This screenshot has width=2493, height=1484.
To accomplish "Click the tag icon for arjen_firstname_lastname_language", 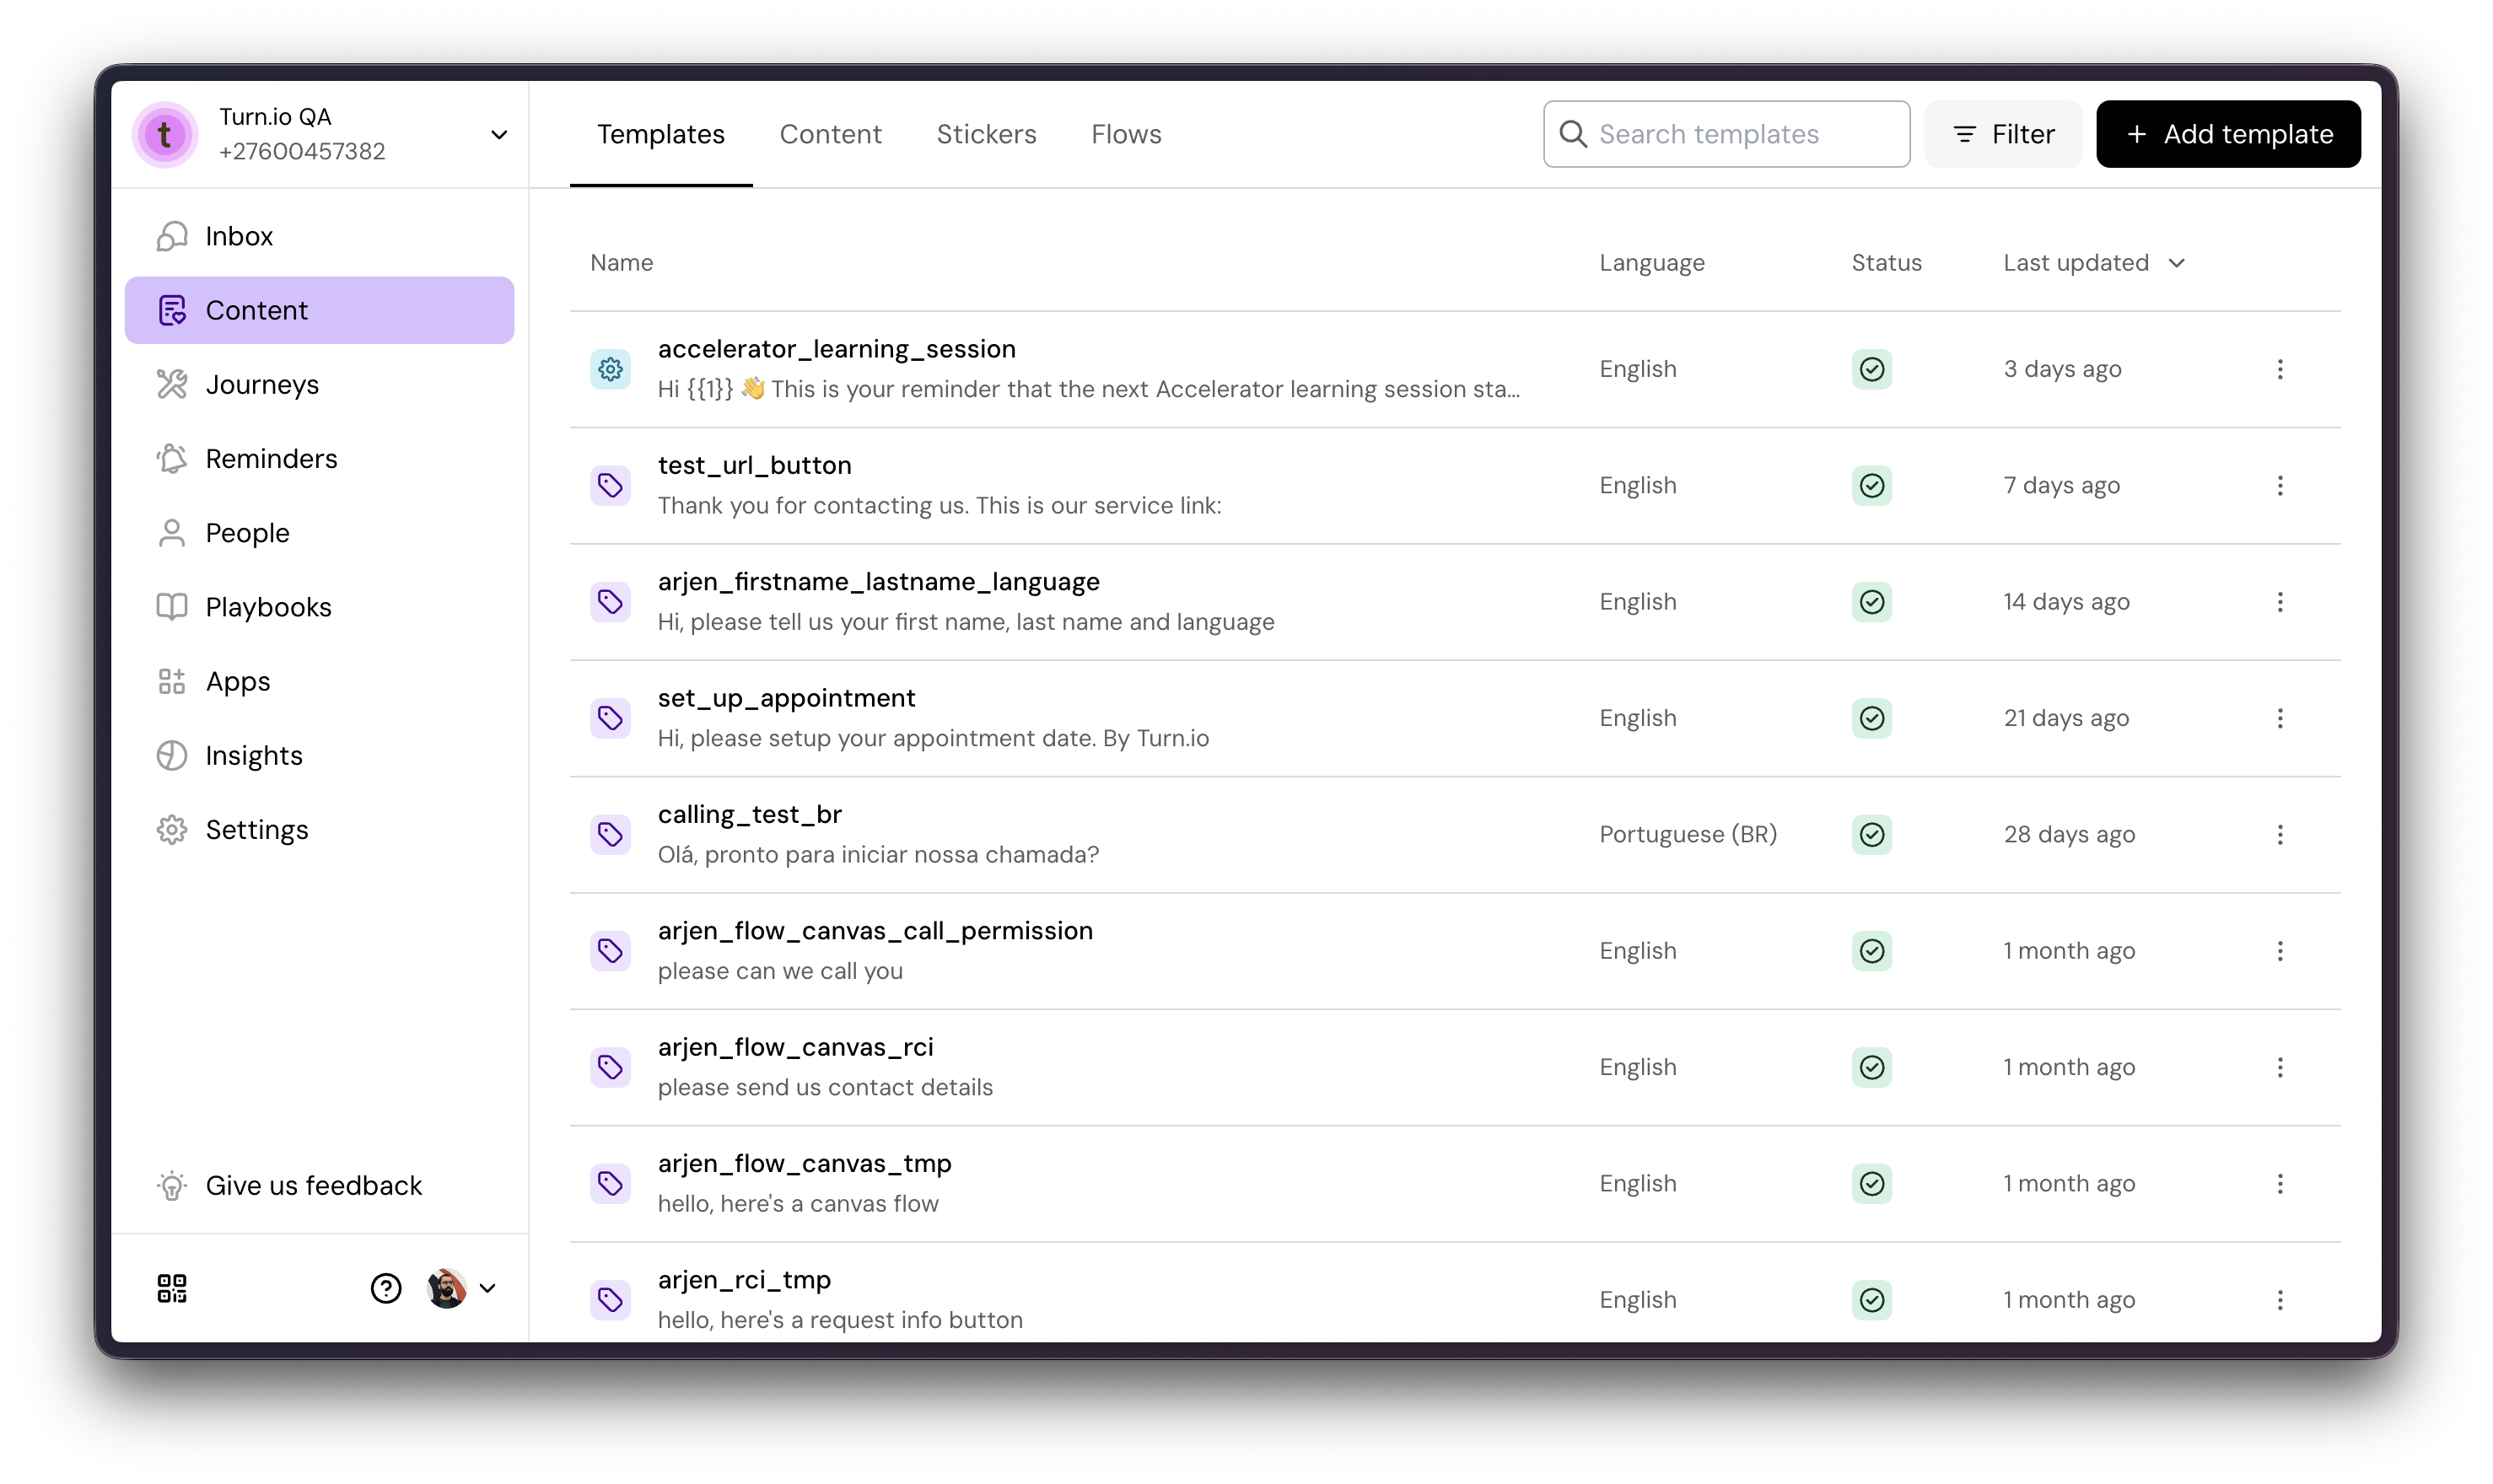I will click(610, 602).
